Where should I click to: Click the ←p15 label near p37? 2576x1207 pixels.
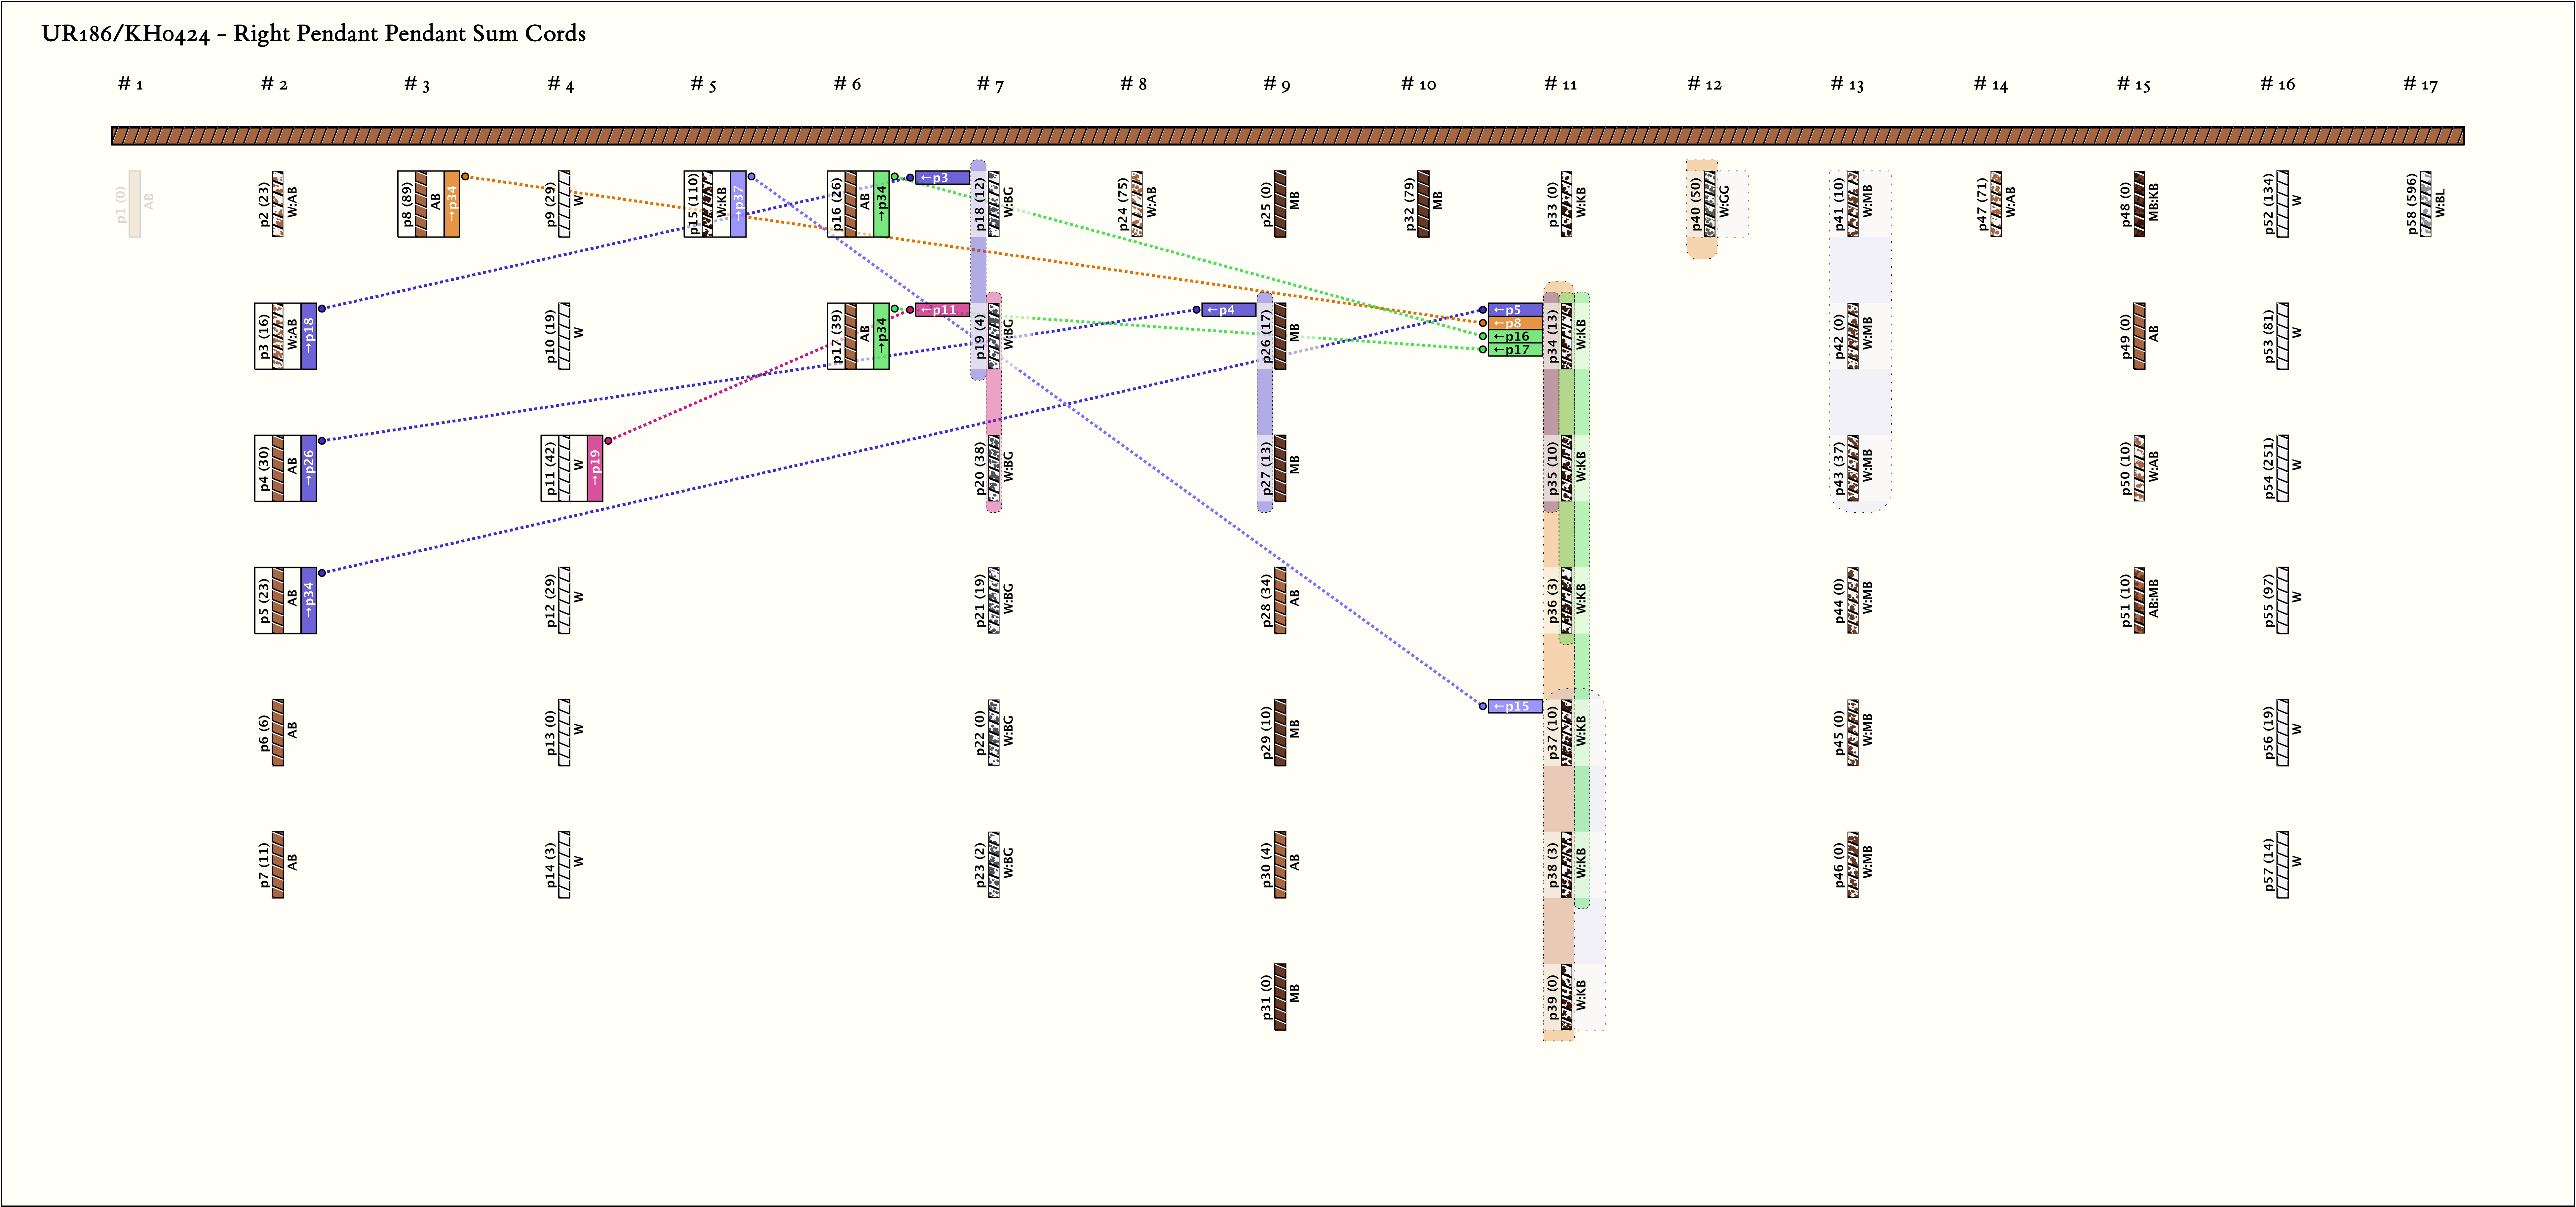pos(1515,707)
